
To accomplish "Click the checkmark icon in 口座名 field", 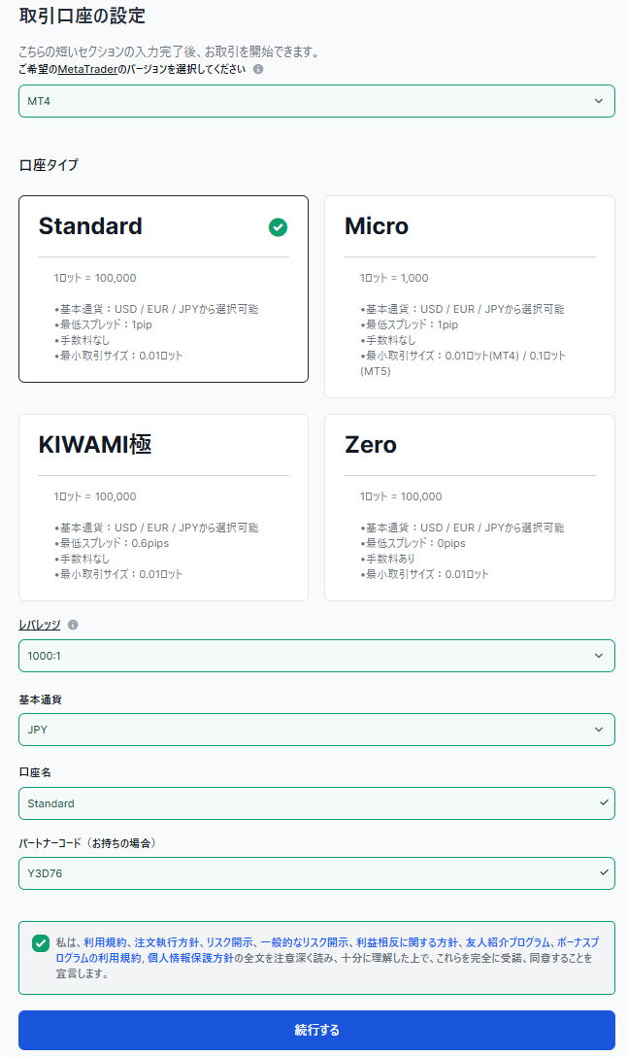I will point(604,802).
